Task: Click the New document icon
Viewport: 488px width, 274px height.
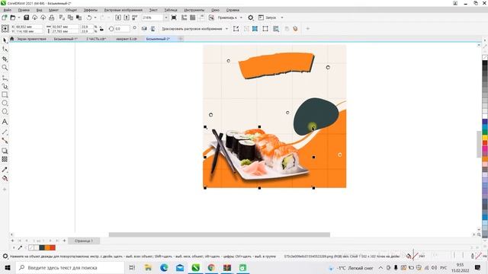Action: point(5,18)
